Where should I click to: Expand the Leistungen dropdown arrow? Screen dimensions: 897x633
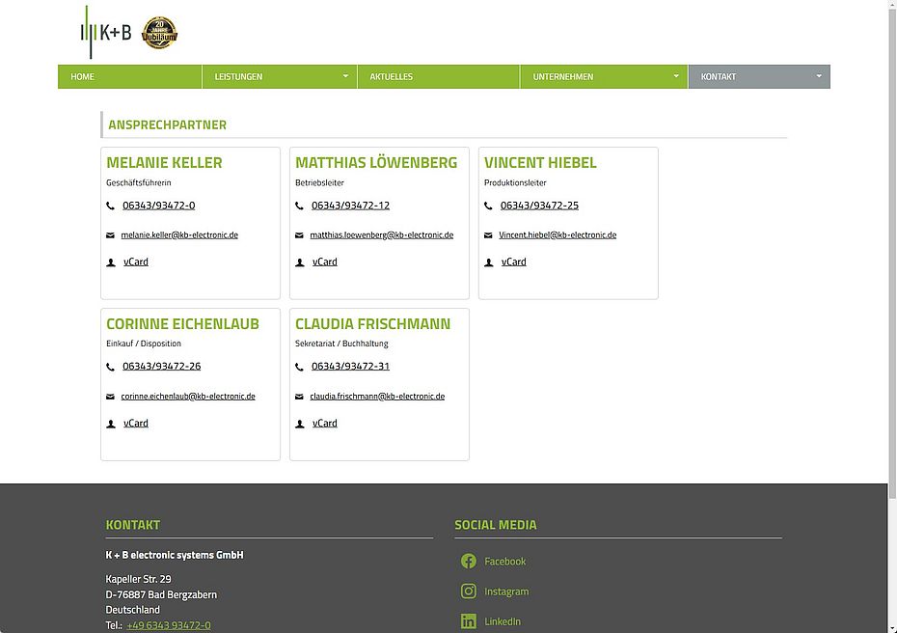(x=345, y=76)
